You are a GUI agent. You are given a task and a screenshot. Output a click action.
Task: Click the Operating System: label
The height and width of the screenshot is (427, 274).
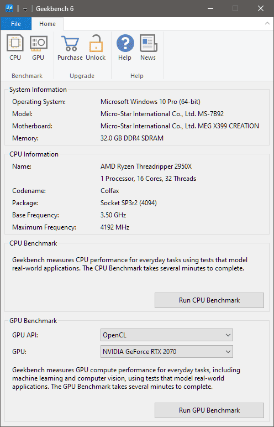coord(39,102)
